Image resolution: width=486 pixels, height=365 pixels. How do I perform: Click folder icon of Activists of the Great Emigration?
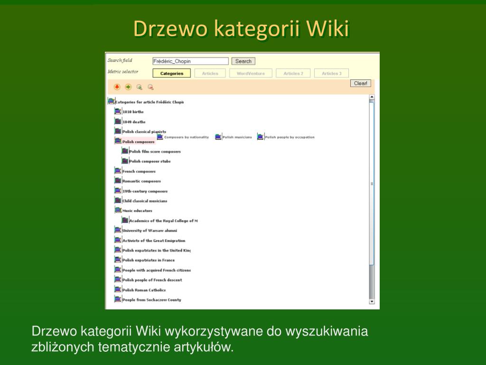pos(118,240)
